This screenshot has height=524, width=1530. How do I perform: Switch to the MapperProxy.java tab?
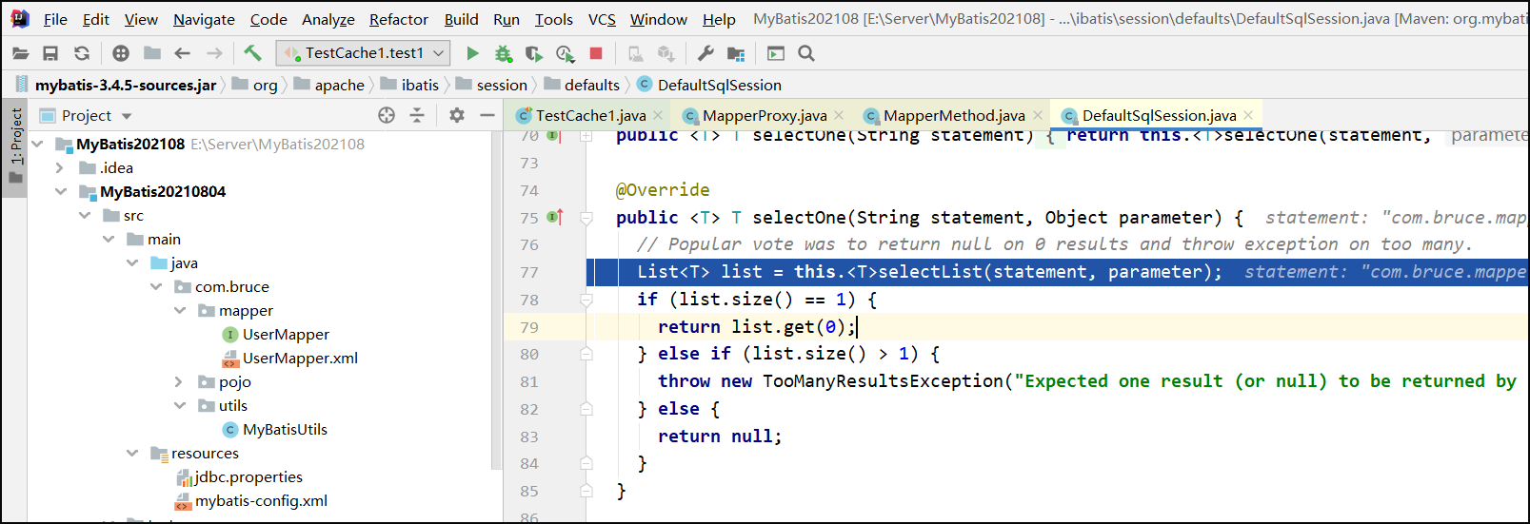pyautogui.click(x=765, y=115)
